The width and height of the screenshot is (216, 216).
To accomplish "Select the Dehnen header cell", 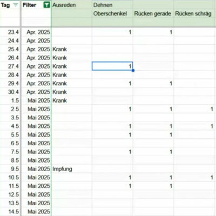I will (112, 5).
